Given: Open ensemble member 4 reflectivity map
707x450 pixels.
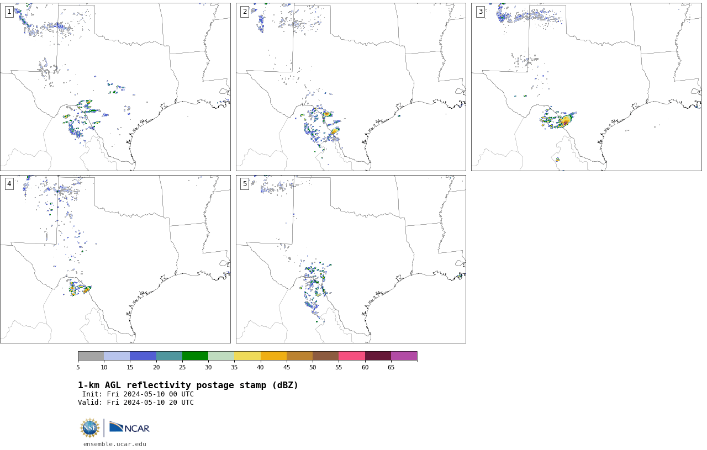Looking at the screenshot, I should pos(115,259).
